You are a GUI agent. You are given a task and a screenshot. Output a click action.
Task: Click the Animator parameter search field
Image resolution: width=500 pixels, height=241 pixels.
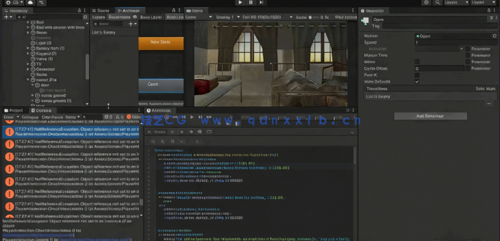click(108, 24)
